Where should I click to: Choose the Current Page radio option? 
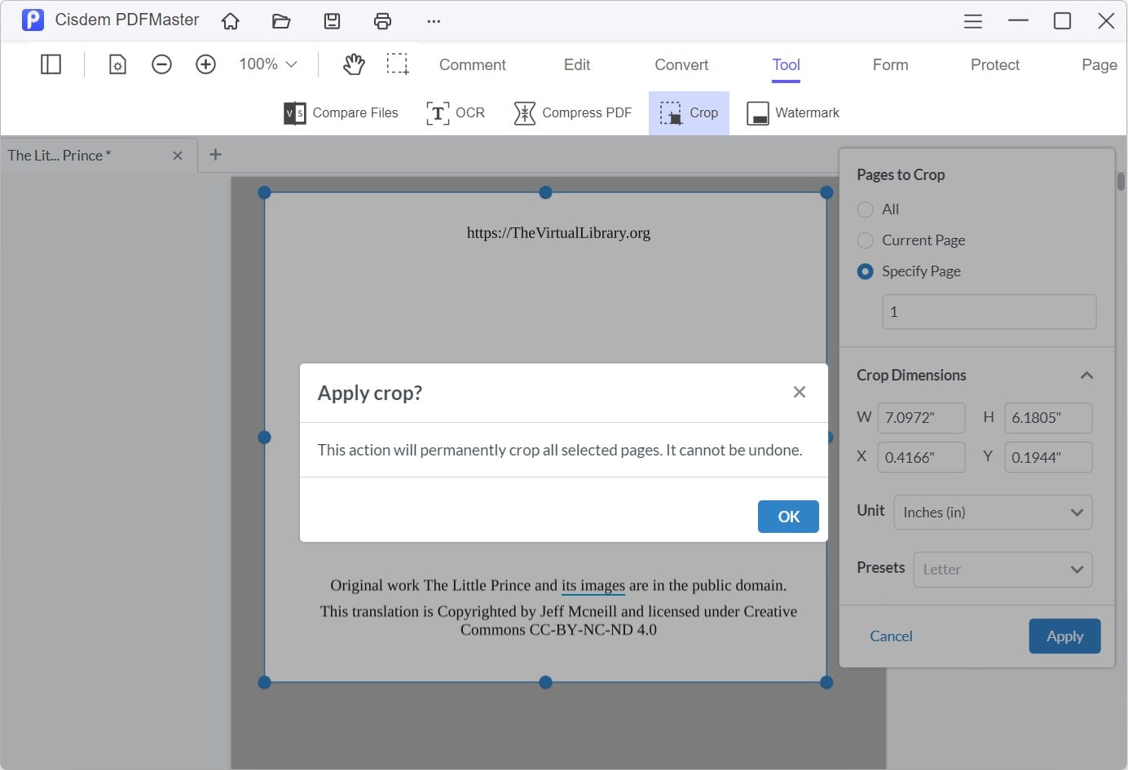click(866, 240)
